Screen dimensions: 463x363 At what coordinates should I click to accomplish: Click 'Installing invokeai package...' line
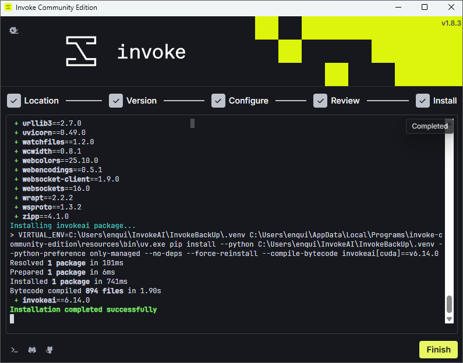pyautogui.click(x=73, y=226)
